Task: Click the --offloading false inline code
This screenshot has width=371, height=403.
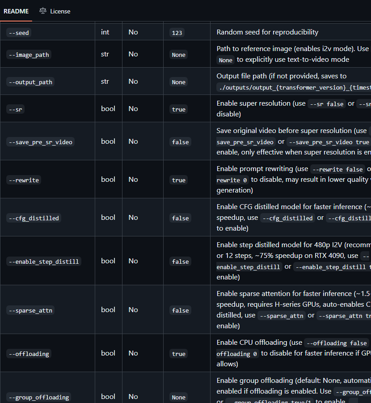Action: click(337, 343)
